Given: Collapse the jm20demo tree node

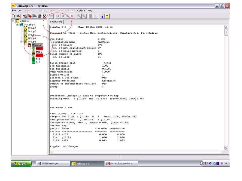Looking at the screenshot, I should [x=13, y=21].
